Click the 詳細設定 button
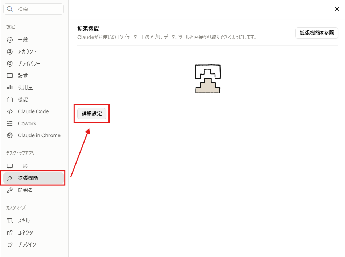The image size is (345, 257). pyautogui.click(x=92, y=114)
